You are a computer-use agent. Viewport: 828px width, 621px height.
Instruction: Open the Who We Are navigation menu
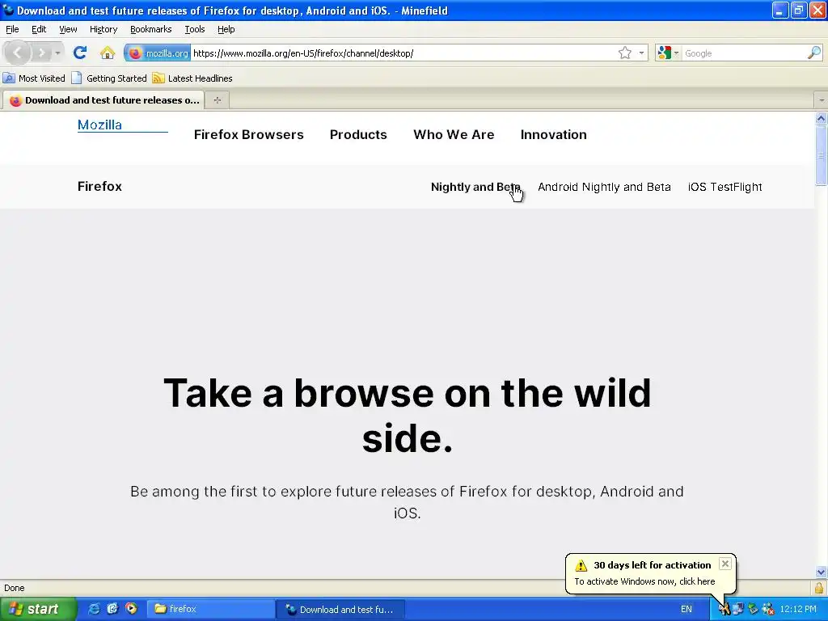click(x=454, y=135)
